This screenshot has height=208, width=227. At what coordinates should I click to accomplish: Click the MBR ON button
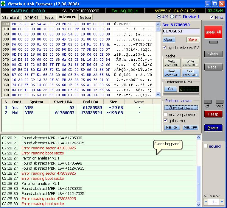coord(172,127)
